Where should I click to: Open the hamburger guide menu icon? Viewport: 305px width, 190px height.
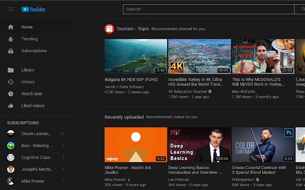point(10,9)
